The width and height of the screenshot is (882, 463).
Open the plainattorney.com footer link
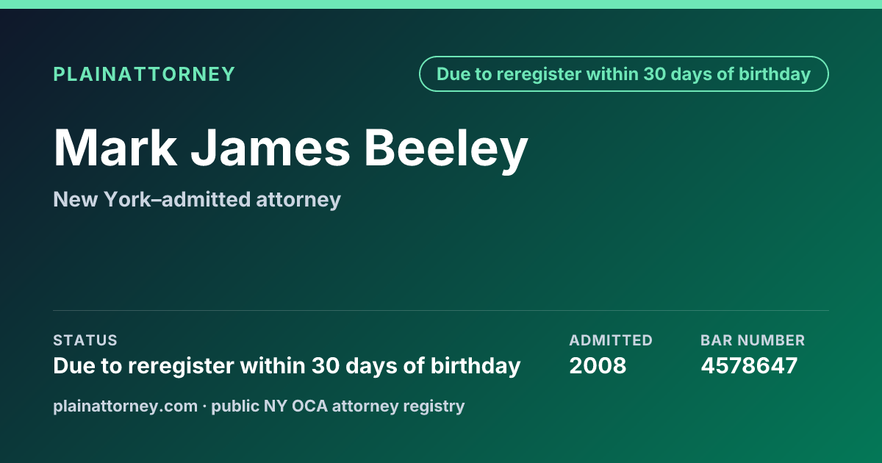tap(125, 406)
